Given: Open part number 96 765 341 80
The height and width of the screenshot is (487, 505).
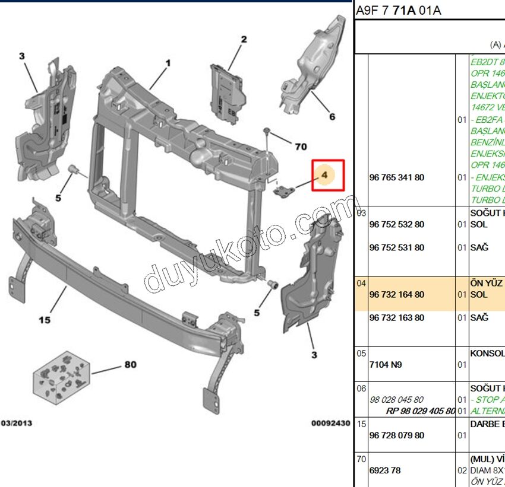Looking at the screenshot, I should pos(397,177).
